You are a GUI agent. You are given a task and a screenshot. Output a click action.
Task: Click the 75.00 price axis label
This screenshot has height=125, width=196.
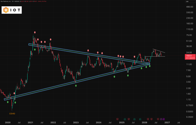pos(189,35)
